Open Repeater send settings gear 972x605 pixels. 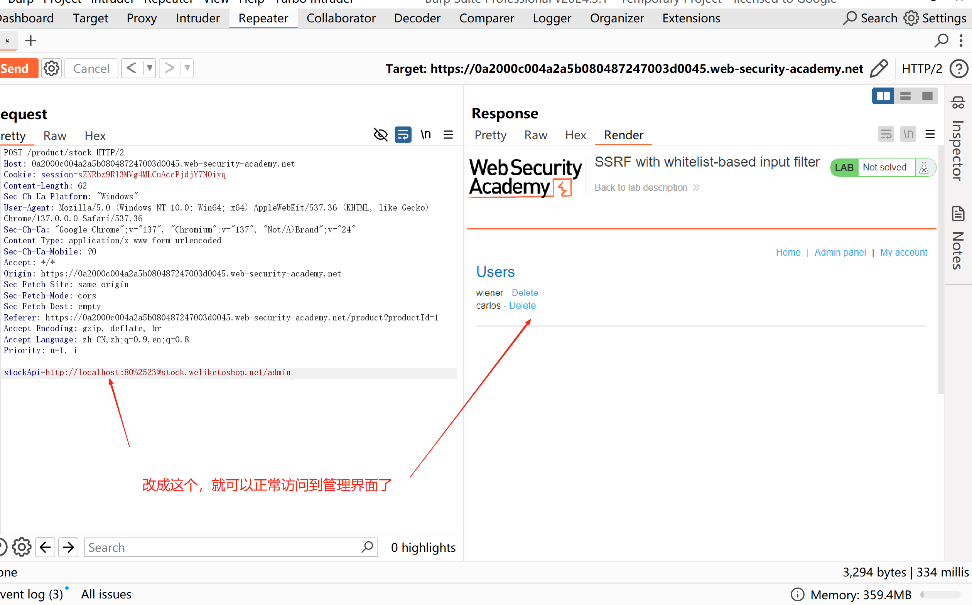(x=51, y=68)
